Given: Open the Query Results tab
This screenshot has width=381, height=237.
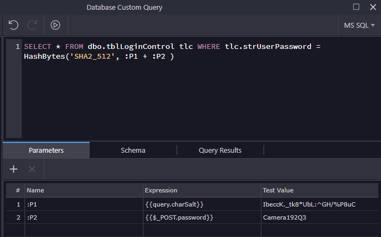Looking at the screenshot, I should pos(220,150).
